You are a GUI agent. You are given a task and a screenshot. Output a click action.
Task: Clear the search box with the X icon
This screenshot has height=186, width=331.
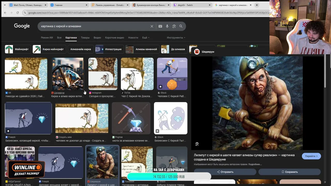pyautogui.click(x=152, y=26)
